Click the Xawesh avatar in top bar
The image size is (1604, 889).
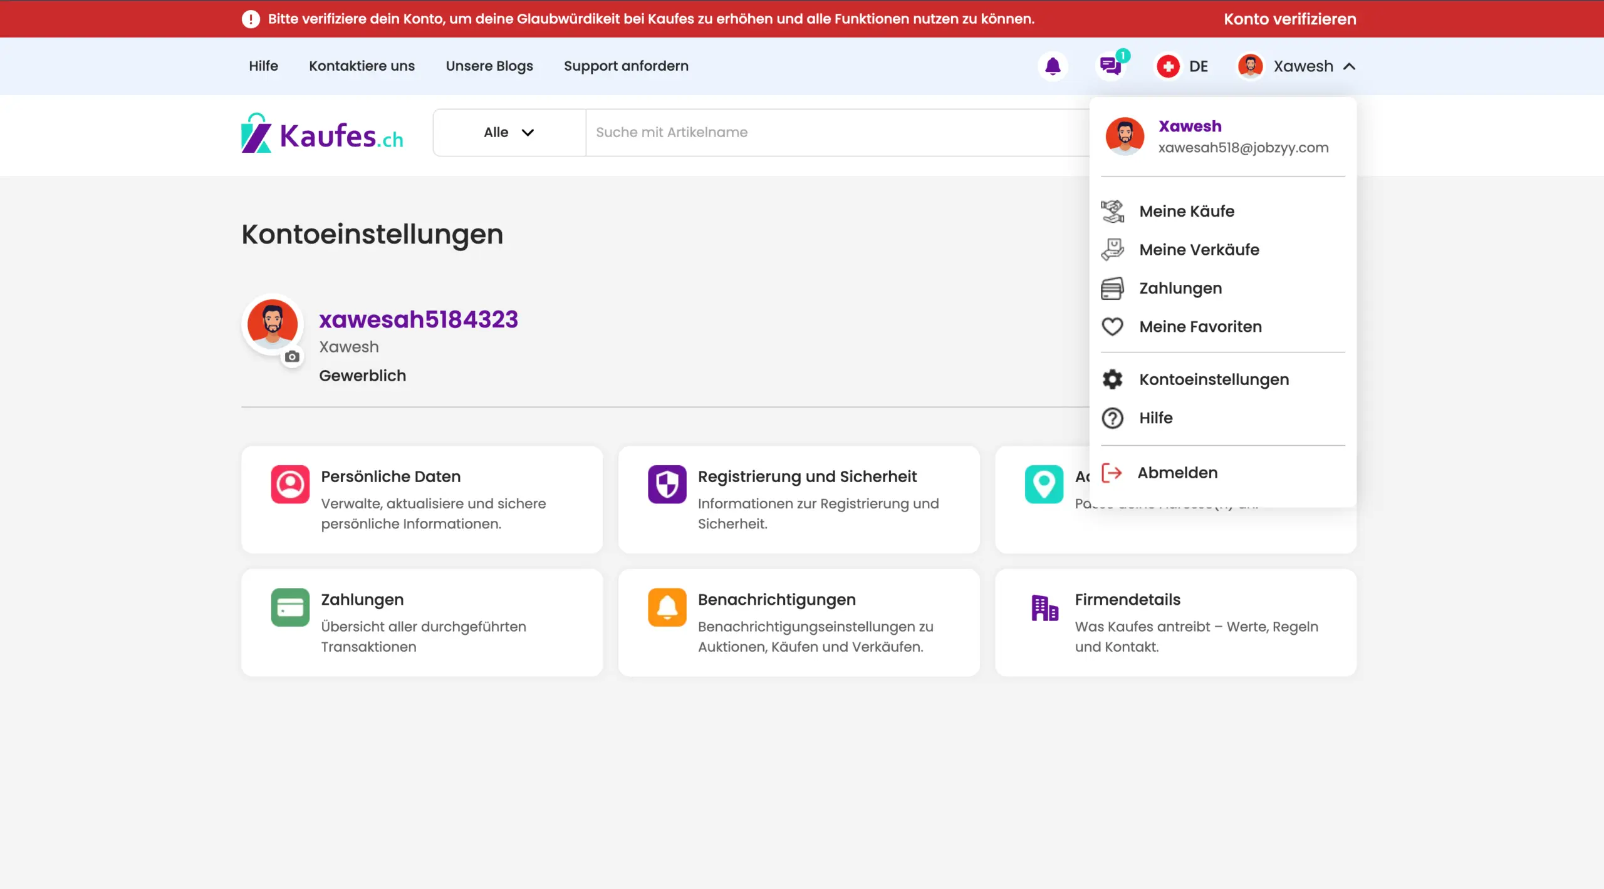(x=1250, y=66)
